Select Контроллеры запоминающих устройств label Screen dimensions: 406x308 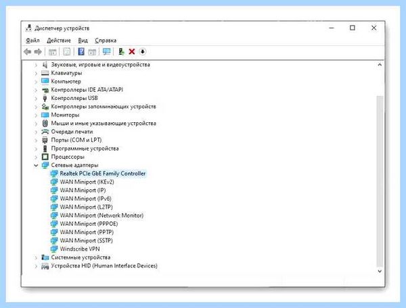coord(104,107)
